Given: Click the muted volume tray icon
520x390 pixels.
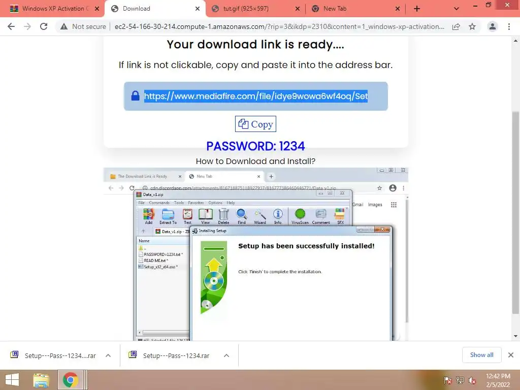Looking at the screenshot, I should [x=472, y=380].
